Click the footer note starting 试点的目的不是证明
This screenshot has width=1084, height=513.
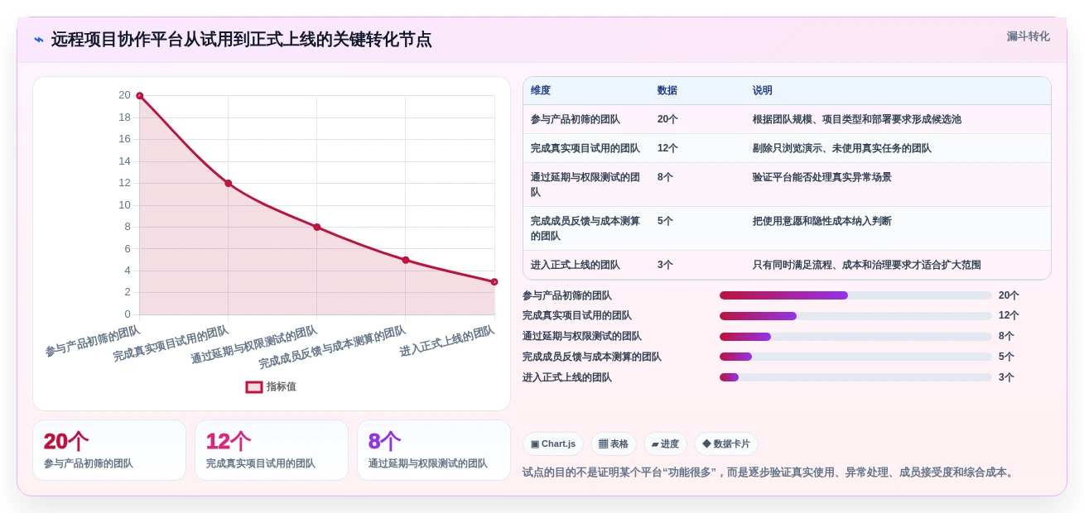pos(769,472)
